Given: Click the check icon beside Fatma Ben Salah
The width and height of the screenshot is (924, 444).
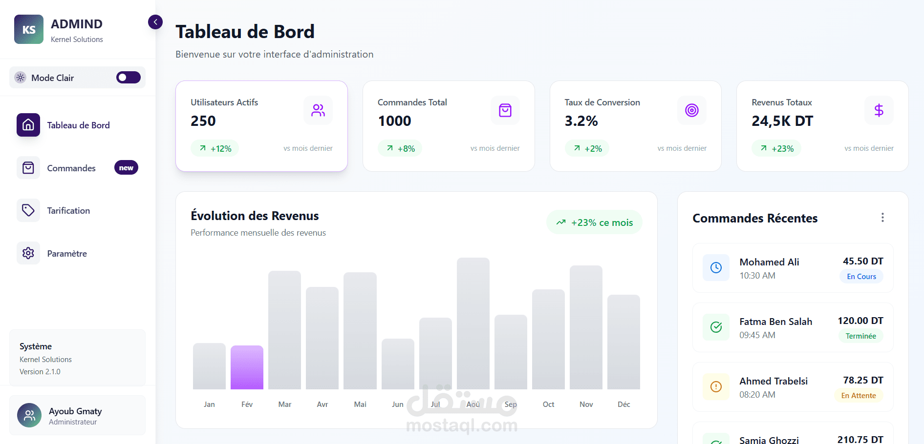Looking at the screenshot, I should click(716, 327).
